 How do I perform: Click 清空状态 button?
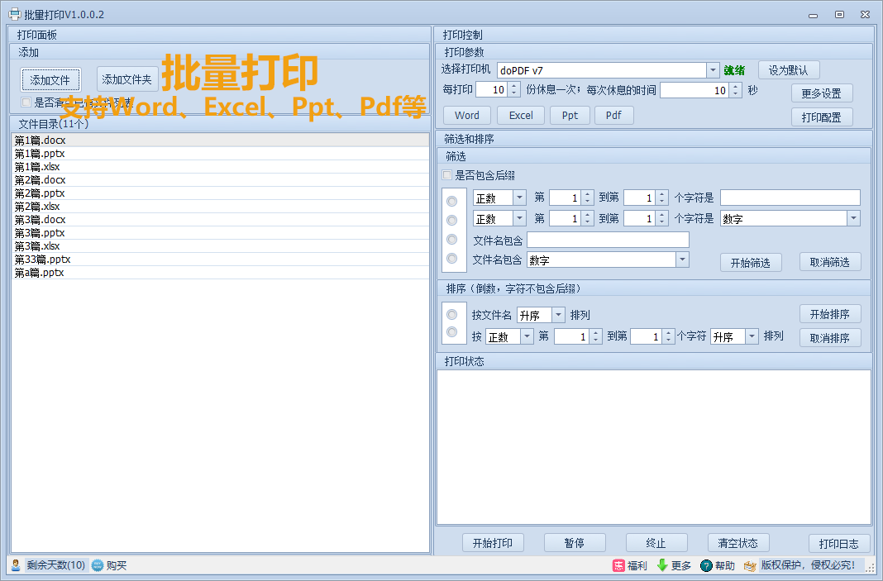[x=738, y=543]
